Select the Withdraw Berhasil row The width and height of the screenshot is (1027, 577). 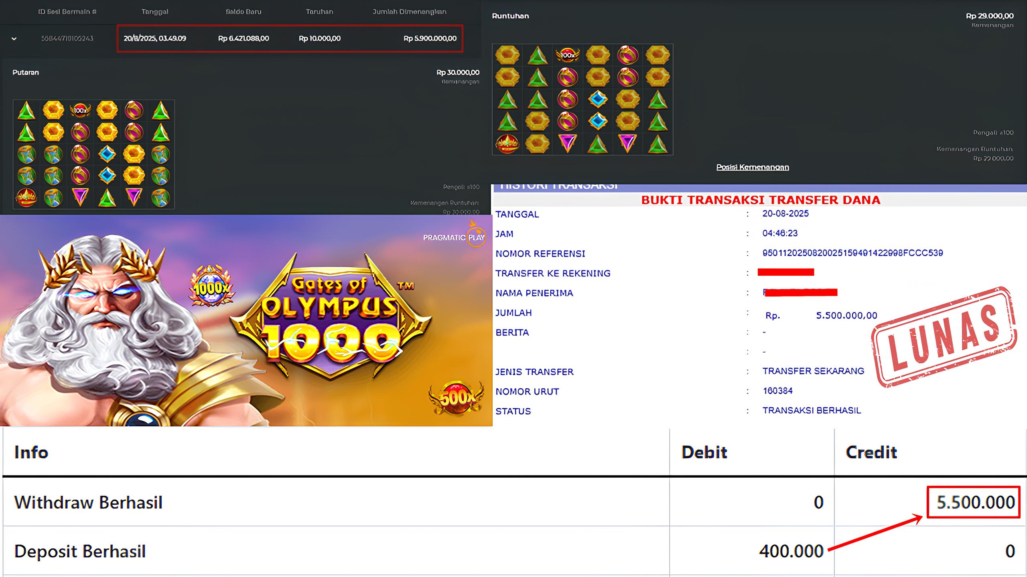[88, 502]
